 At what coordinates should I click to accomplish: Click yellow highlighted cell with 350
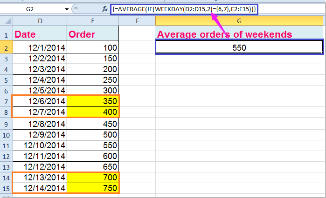(93, 101)
